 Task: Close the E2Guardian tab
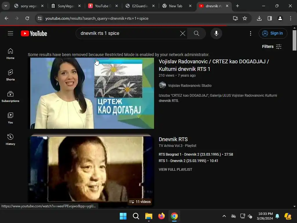[153, 6]
